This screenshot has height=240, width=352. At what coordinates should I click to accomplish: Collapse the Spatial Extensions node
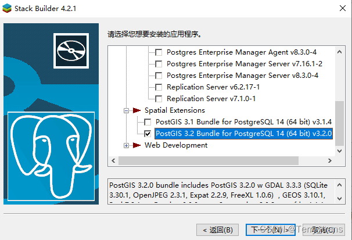click(x=127, y=110)
